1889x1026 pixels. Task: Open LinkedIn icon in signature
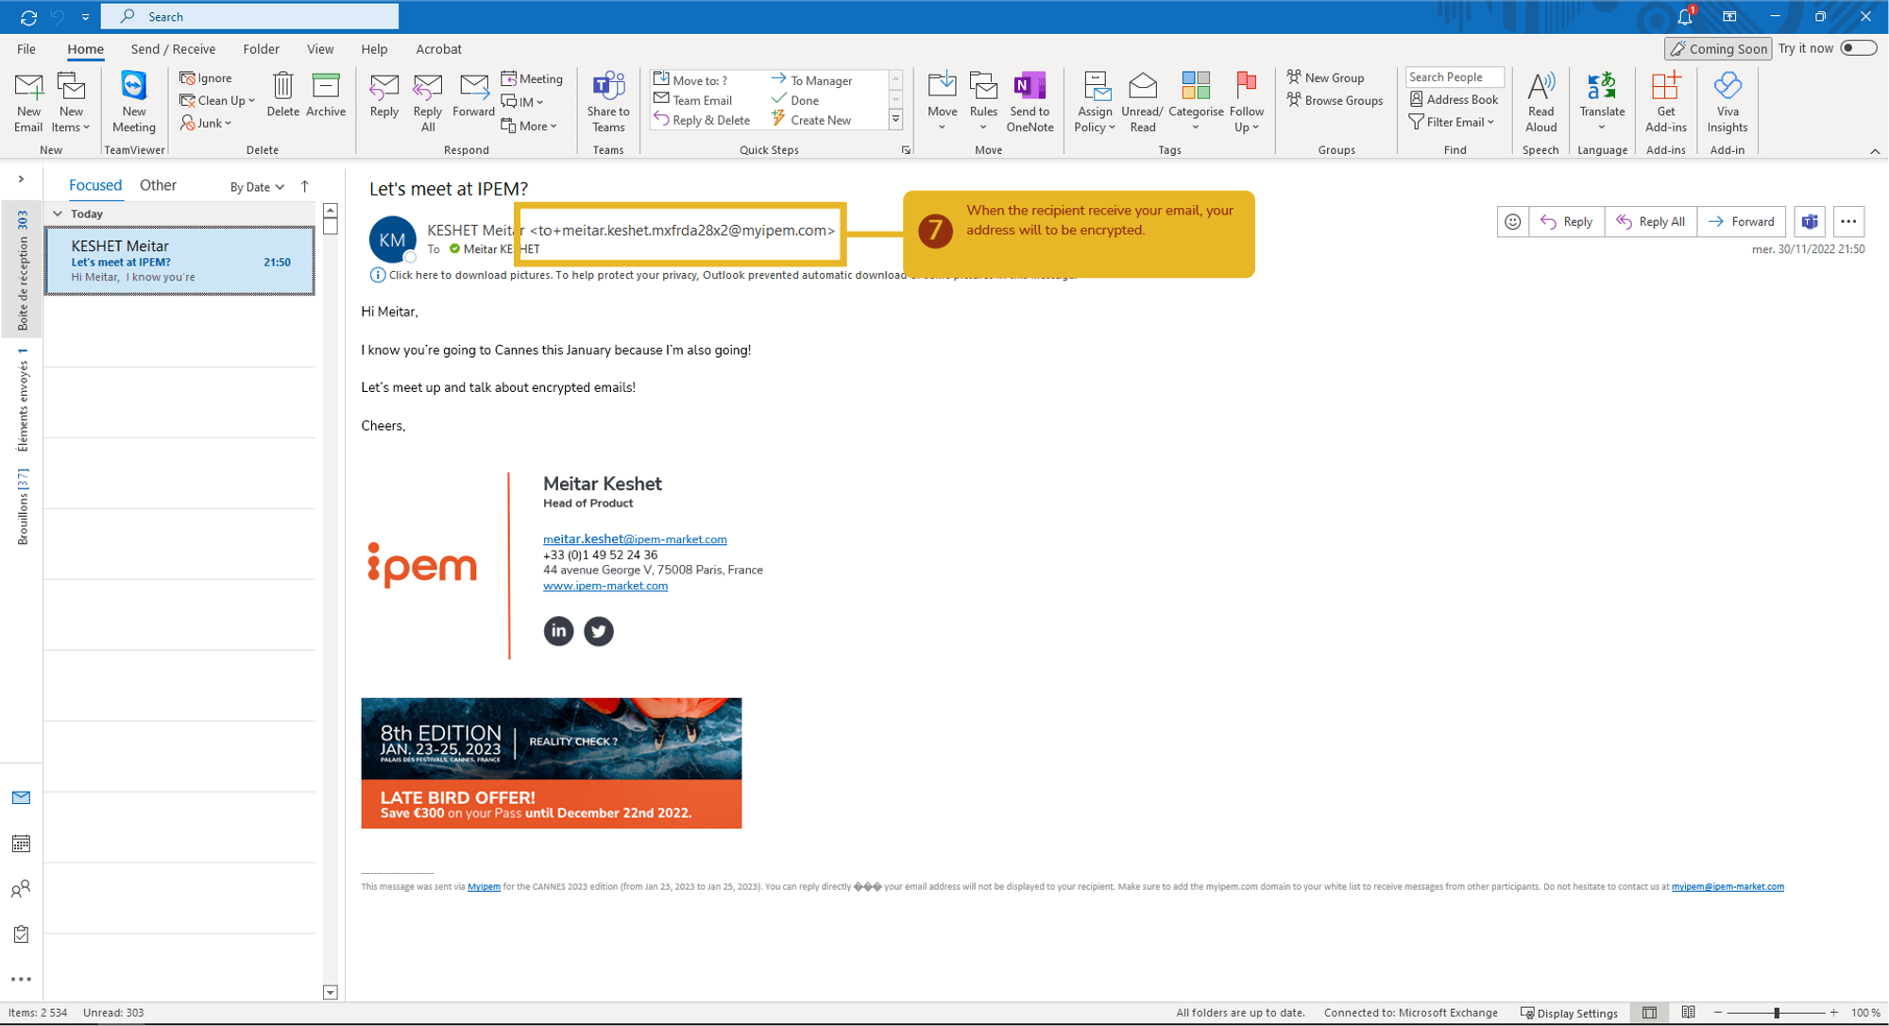(x=558, y=630)
